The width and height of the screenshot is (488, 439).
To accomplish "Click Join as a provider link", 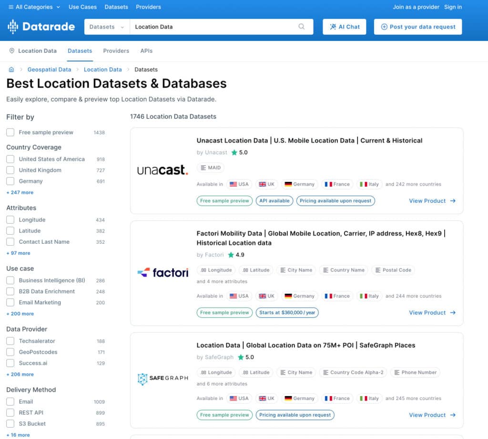I will 416,7.
